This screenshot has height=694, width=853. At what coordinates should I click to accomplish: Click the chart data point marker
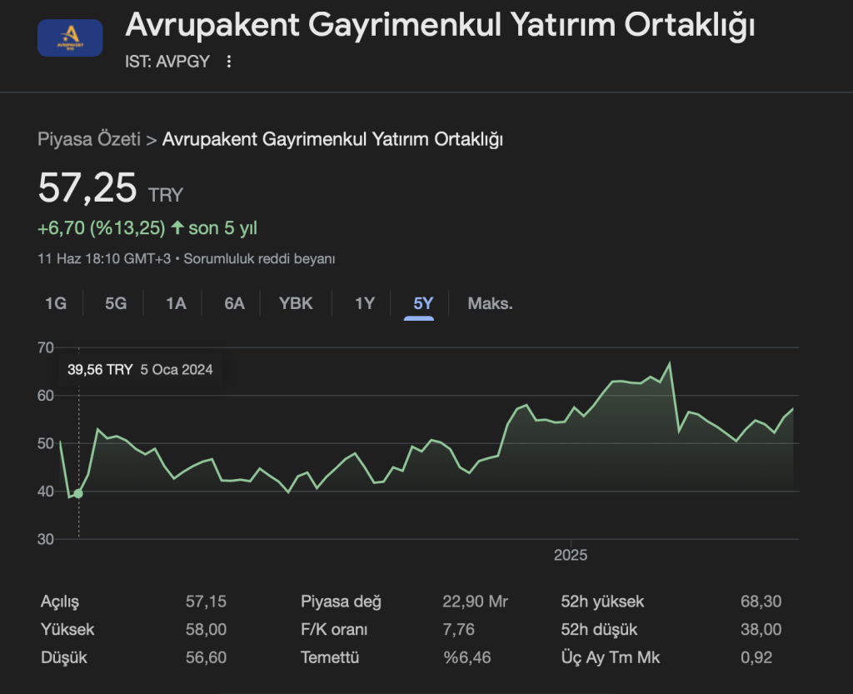tap(78, 493)
